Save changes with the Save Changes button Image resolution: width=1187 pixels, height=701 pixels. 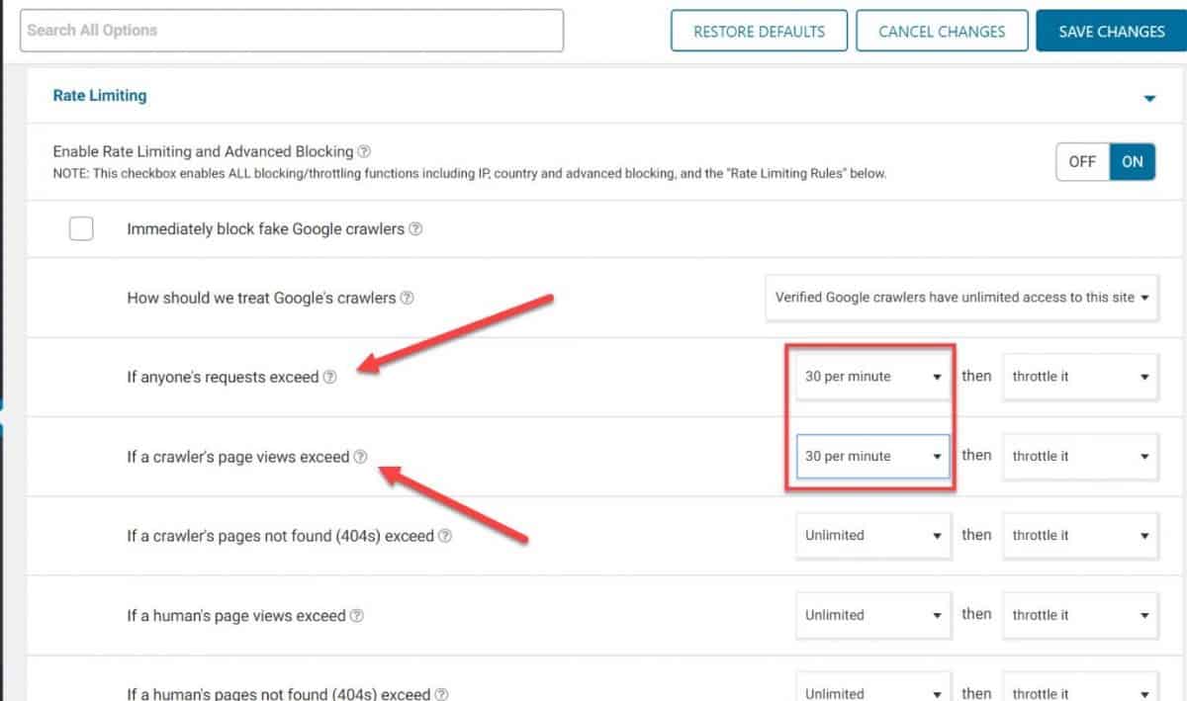click(x=1111, y=31)
